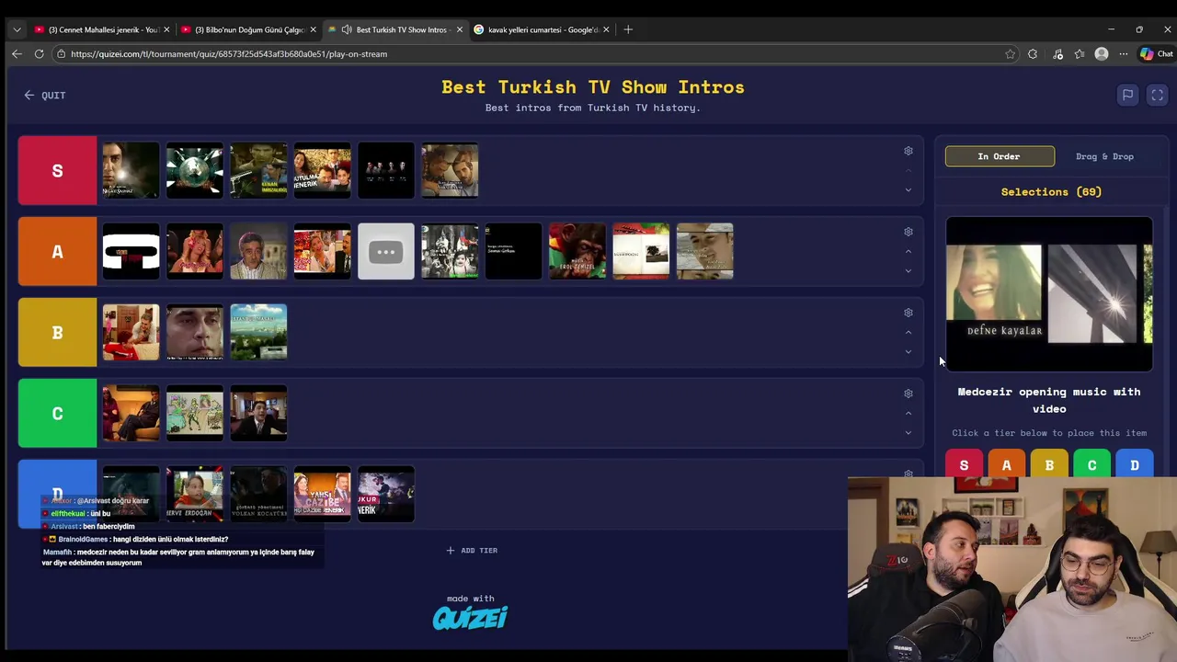Click the yellow B tier label block
1177x662 pixels.
[x=57, y=332]
